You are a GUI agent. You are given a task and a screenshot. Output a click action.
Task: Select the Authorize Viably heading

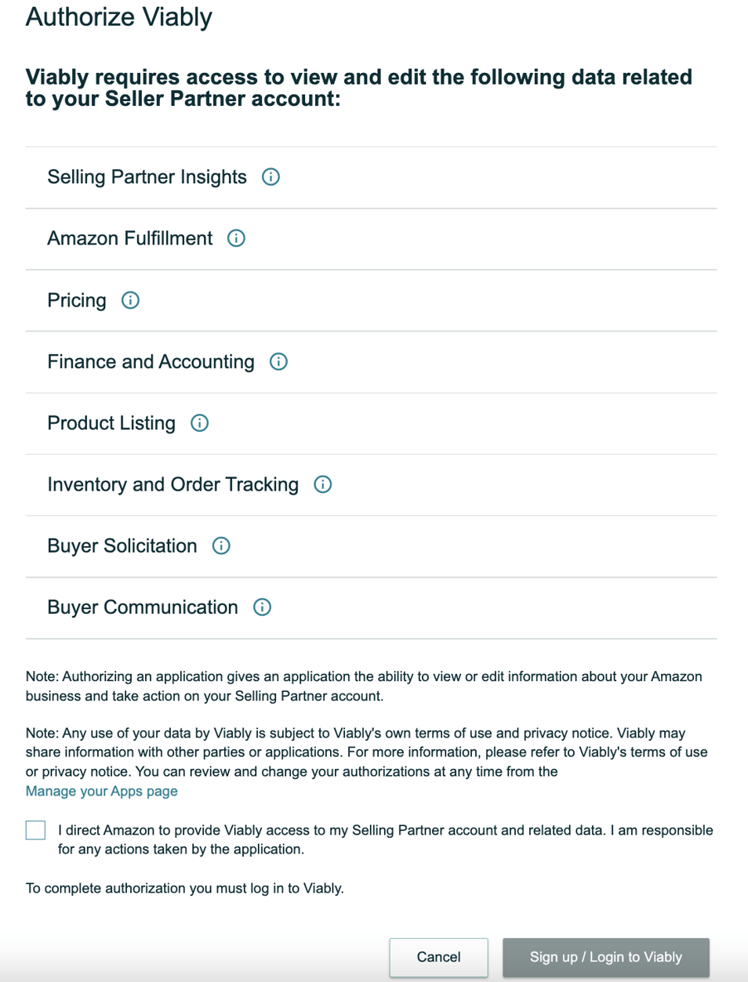click(x=119, y=16)
